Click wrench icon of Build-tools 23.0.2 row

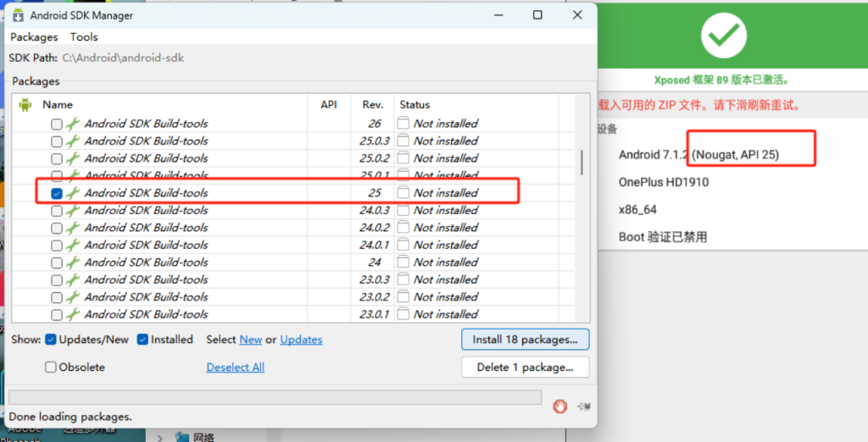click(x=73, y=296)
